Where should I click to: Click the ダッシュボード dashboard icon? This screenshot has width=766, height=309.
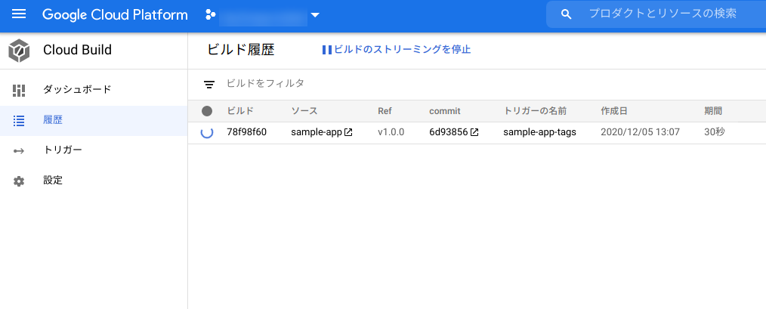(19, 90)
